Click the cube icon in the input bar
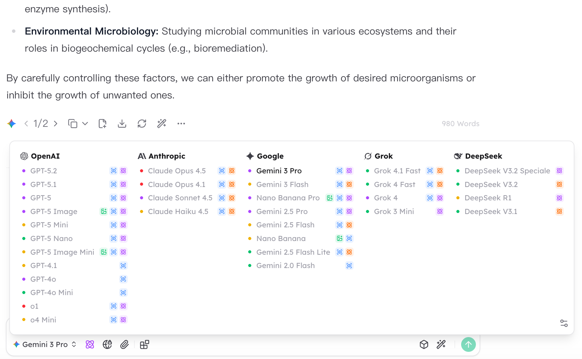The image size is (582, 359). point(424,344)
